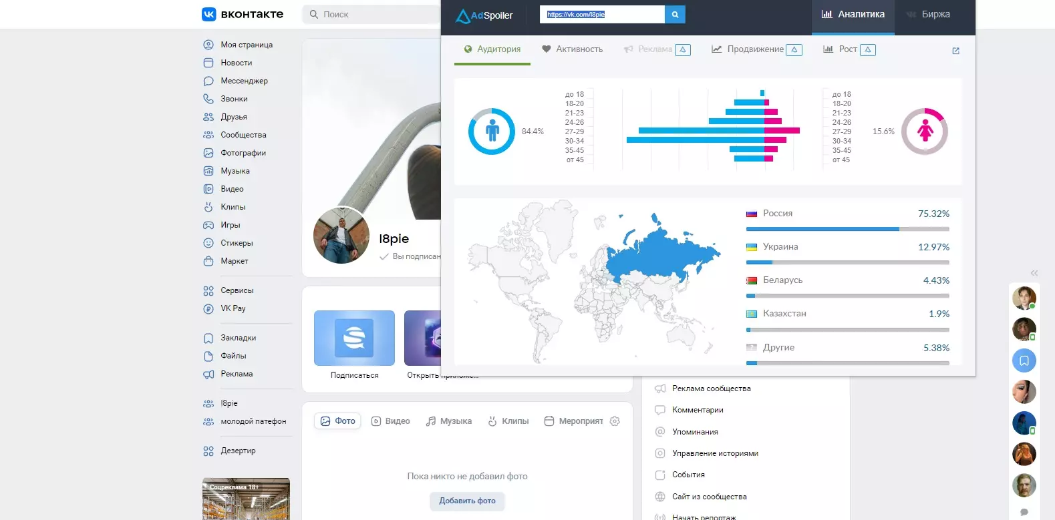Click the AdSpoiler search magnifier button
This screenshot has width=1055, height=520.
tap(675, 14)
